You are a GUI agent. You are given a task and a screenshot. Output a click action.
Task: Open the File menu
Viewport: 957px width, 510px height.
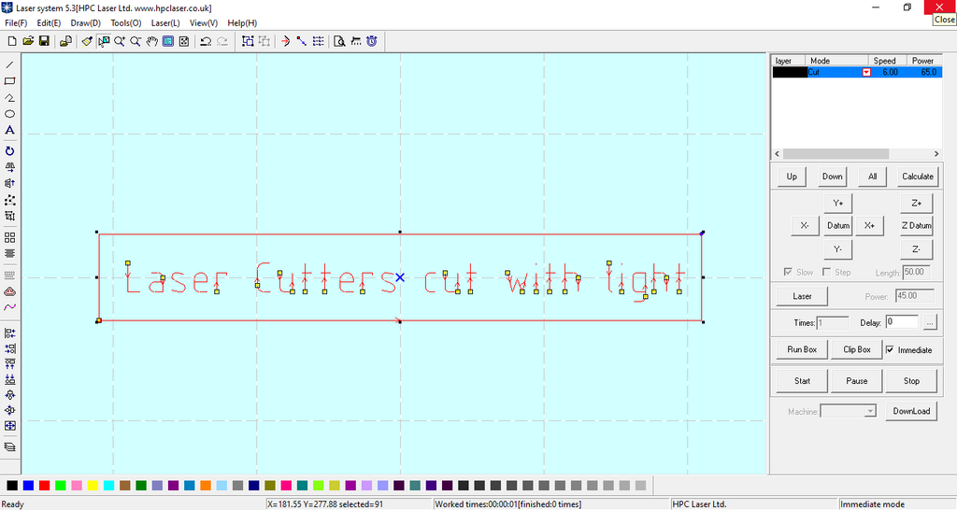(16, 23)
